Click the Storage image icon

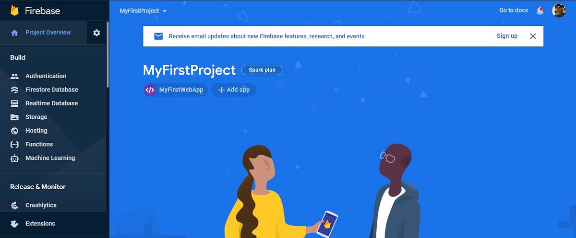15,117
